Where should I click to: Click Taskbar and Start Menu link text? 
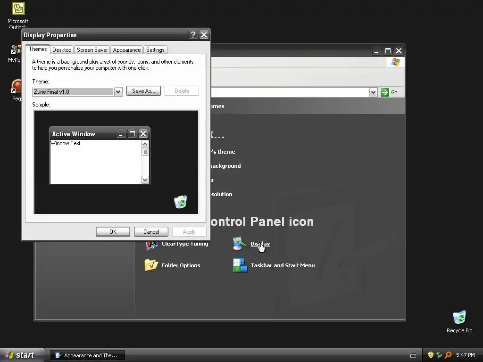283,265
